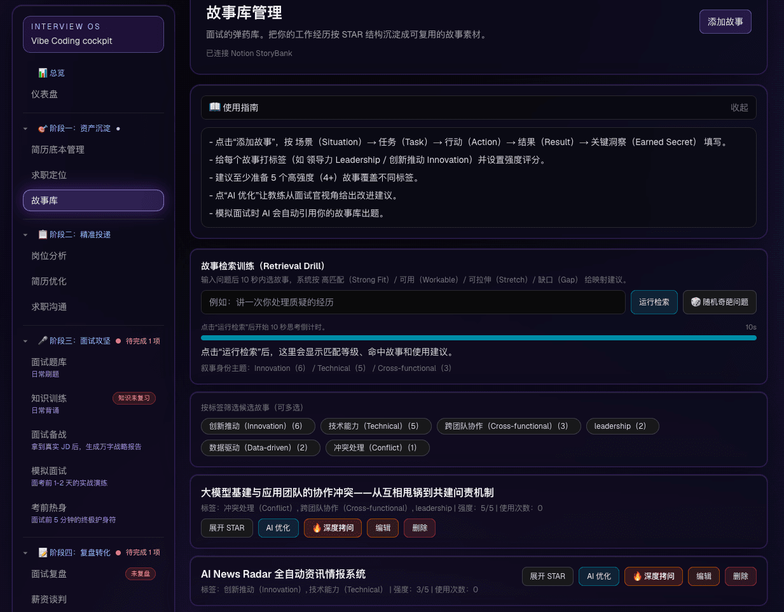Image resolution: width=784 pixels, height=612 pixels.
Task: Click the 10s countdown progress bar
Action: (x=479, y=338)
